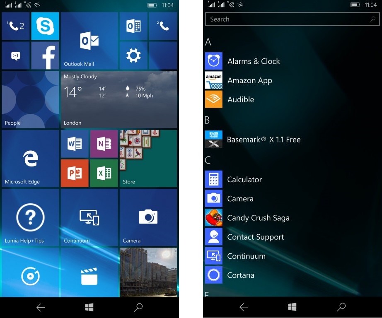
Task: Tap the 11:04 clock above the app list
Action: tap(370, 5)
